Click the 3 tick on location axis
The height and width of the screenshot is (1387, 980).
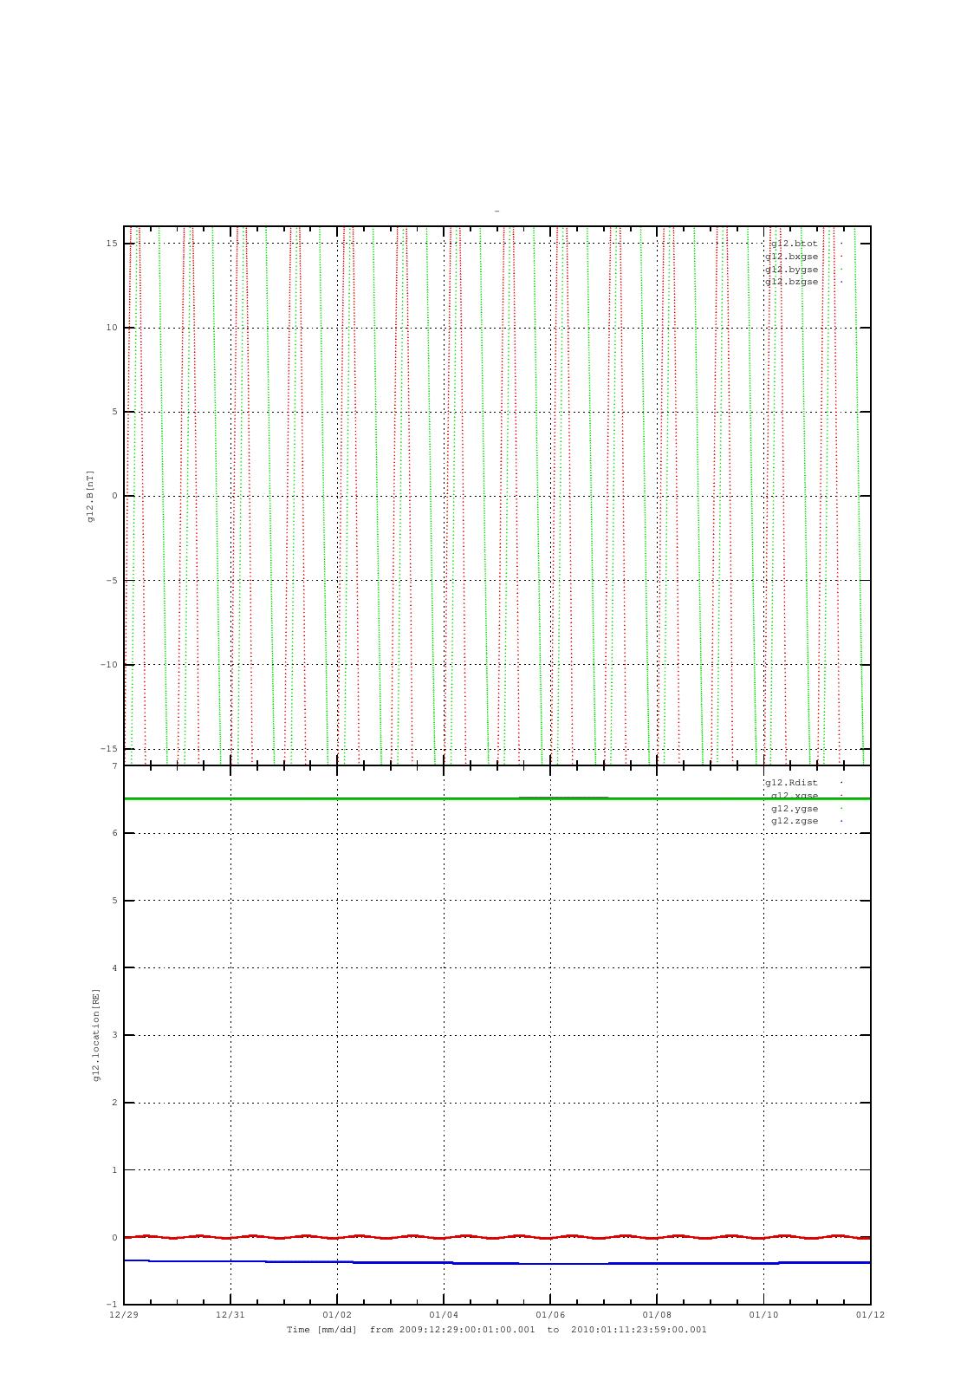tap(114, 1035)
